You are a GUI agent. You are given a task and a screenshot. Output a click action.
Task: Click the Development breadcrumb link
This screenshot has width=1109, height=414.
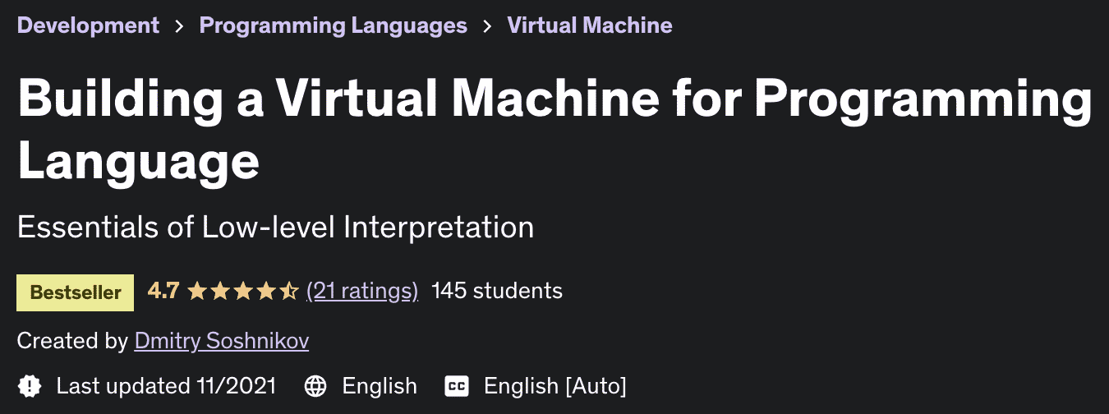pos(88,25)
